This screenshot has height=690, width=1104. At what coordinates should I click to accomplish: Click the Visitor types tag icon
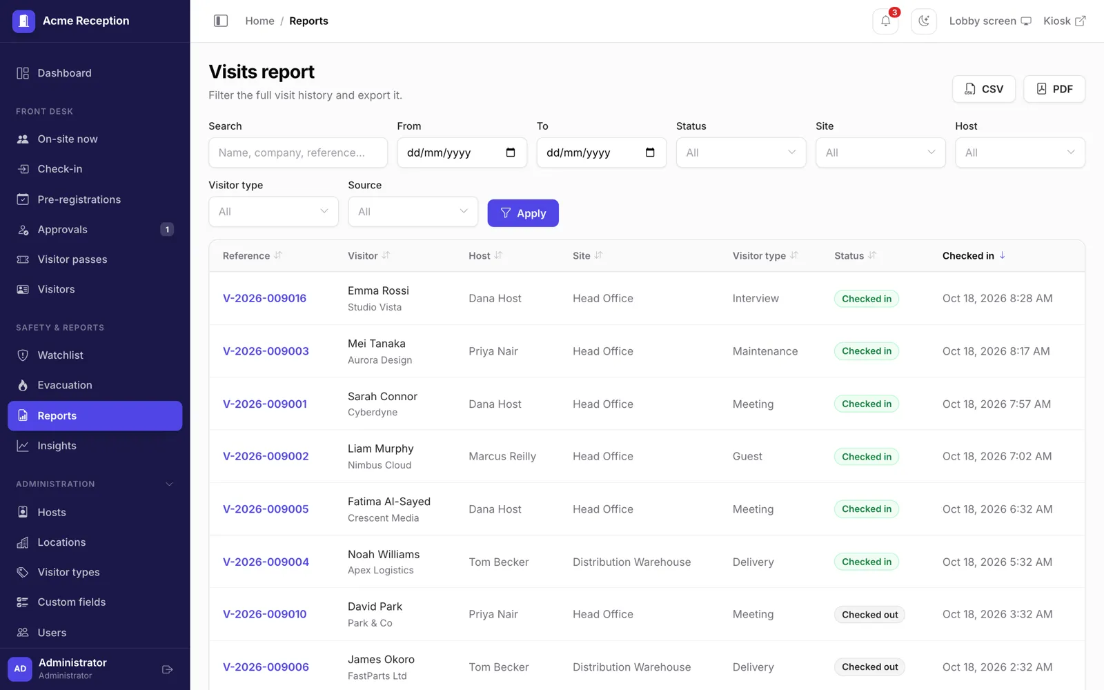coord(23,572)
